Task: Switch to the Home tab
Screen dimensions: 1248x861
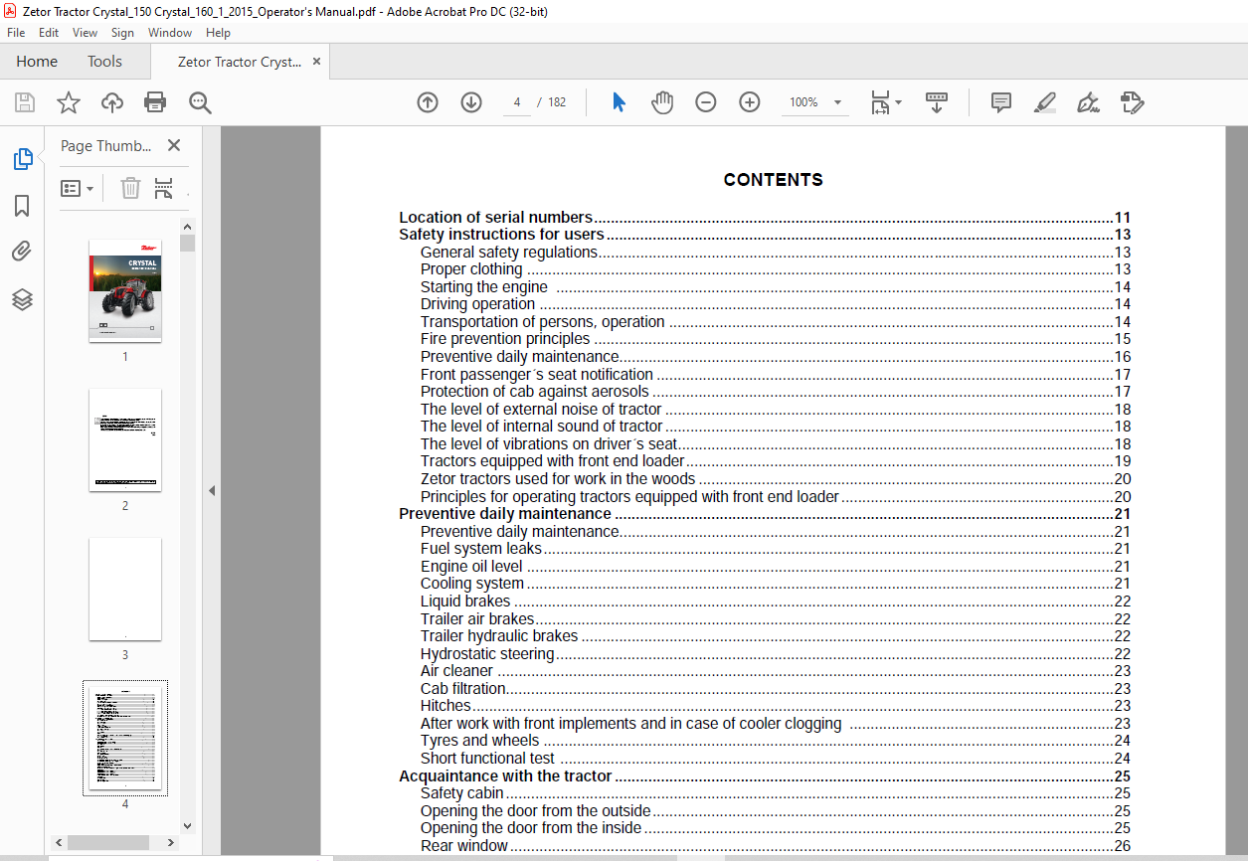Action: click(37, 61)
